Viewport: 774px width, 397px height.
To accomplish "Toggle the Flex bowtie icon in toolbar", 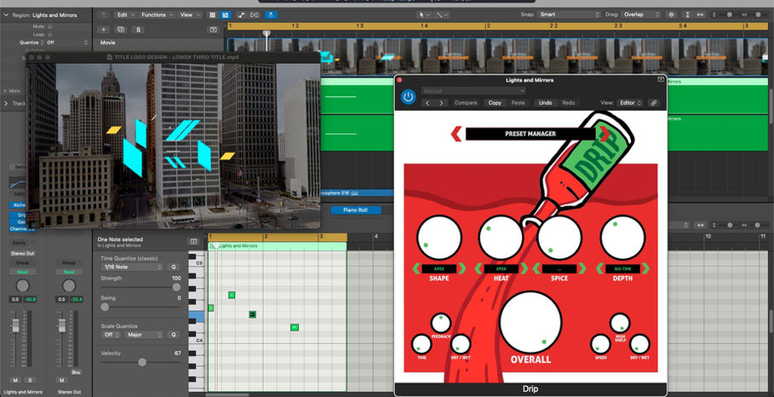I will (x=255, y=15).
